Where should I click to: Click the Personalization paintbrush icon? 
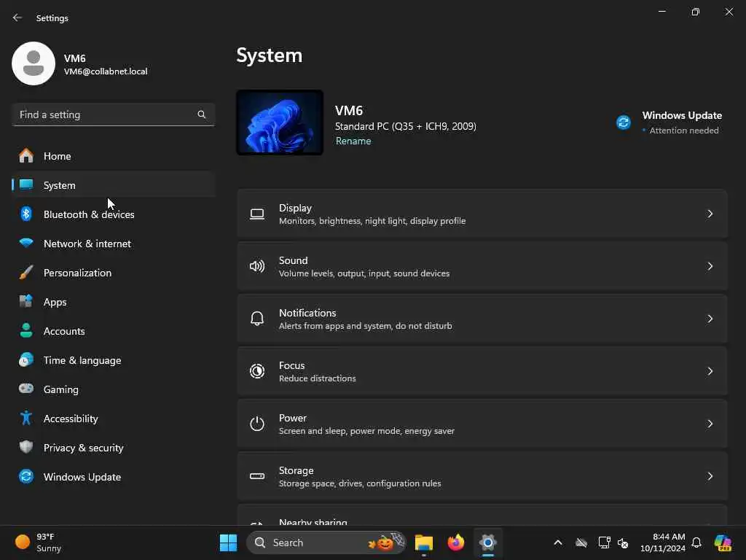tap(26, 273)
